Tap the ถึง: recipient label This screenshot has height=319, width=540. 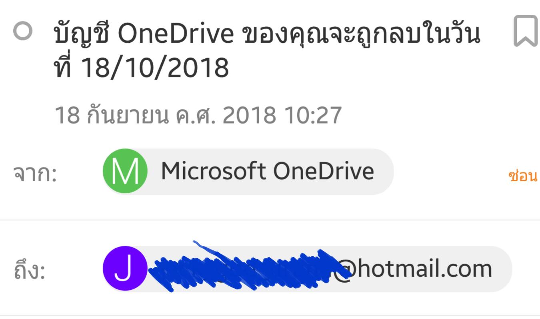point(29,271)
